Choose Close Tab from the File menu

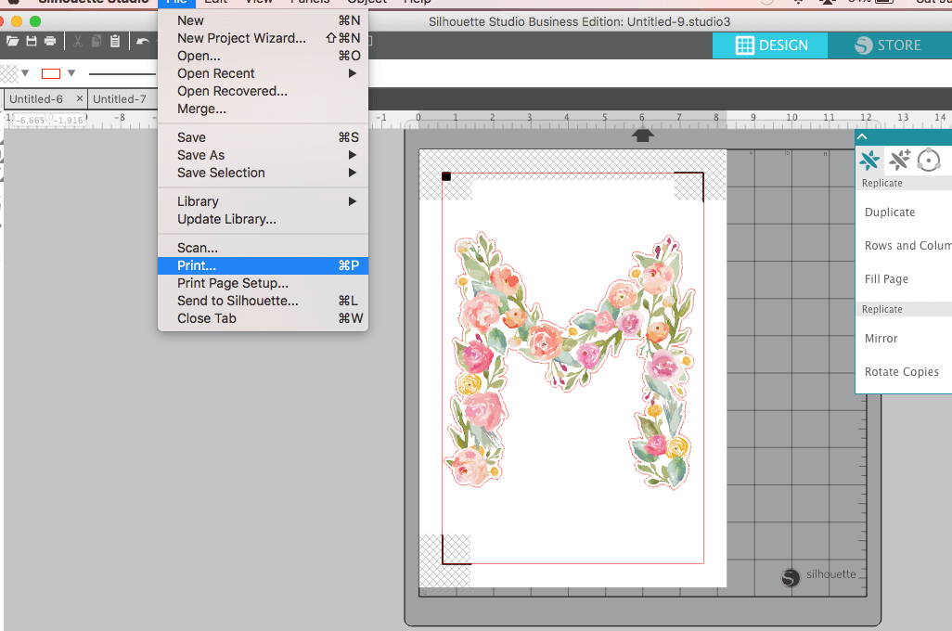pyautogui.click(x=263, y=318)
